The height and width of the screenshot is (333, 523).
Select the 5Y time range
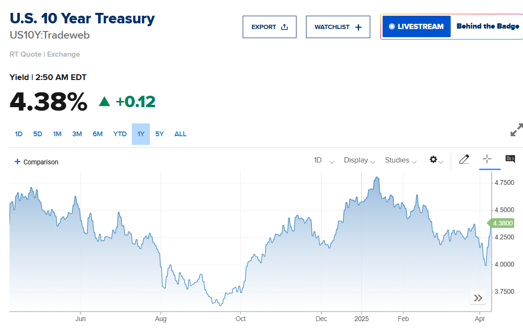pos(159,134)
